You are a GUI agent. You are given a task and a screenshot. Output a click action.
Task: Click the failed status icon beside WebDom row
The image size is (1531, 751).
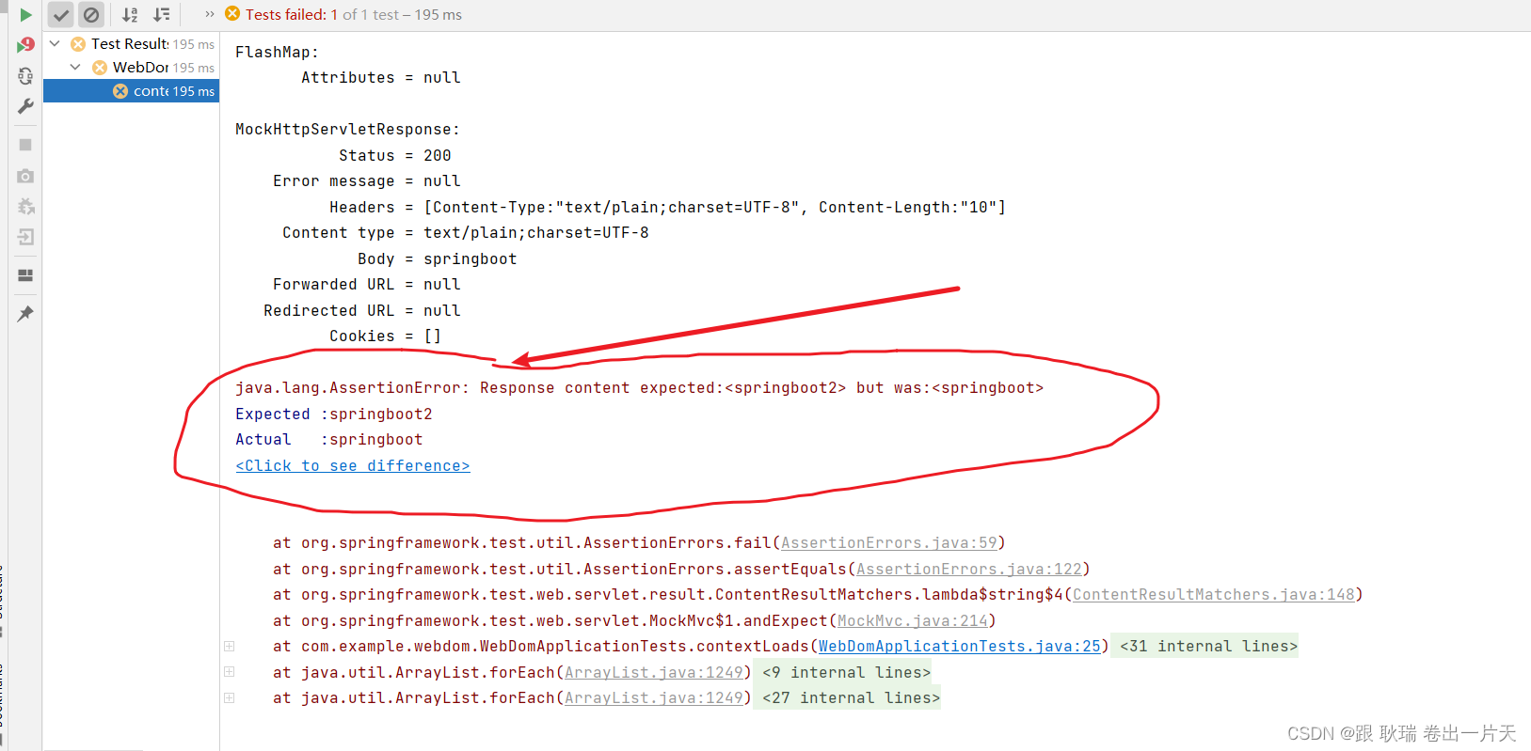(100, 68)
